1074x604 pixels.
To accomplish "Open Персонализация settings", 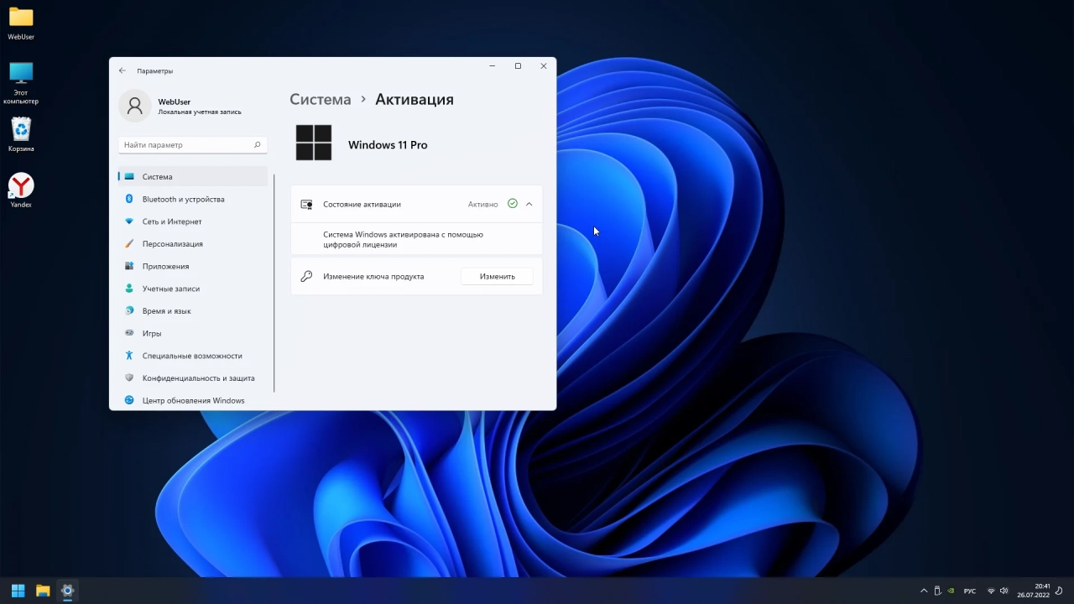I will point(193,243).
